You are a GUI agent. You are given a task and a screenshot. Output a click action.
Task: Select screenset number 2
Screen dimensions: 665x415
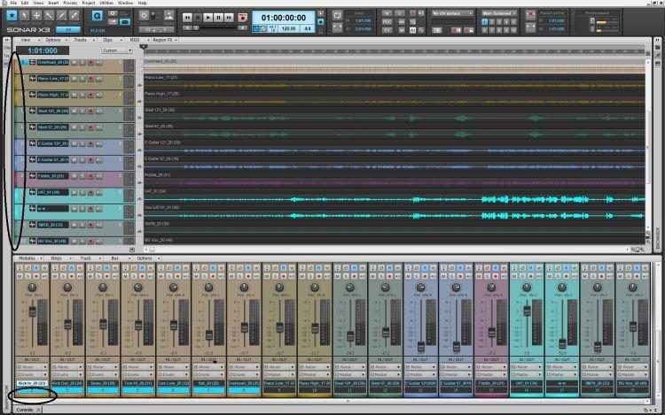(x=492, y=21)
